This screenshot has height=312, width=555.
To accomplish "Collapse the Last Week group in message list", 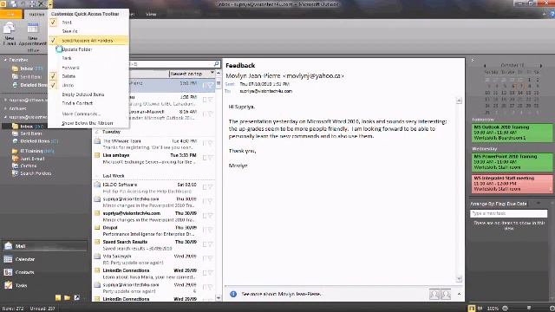I will click(x=97, y=176).
